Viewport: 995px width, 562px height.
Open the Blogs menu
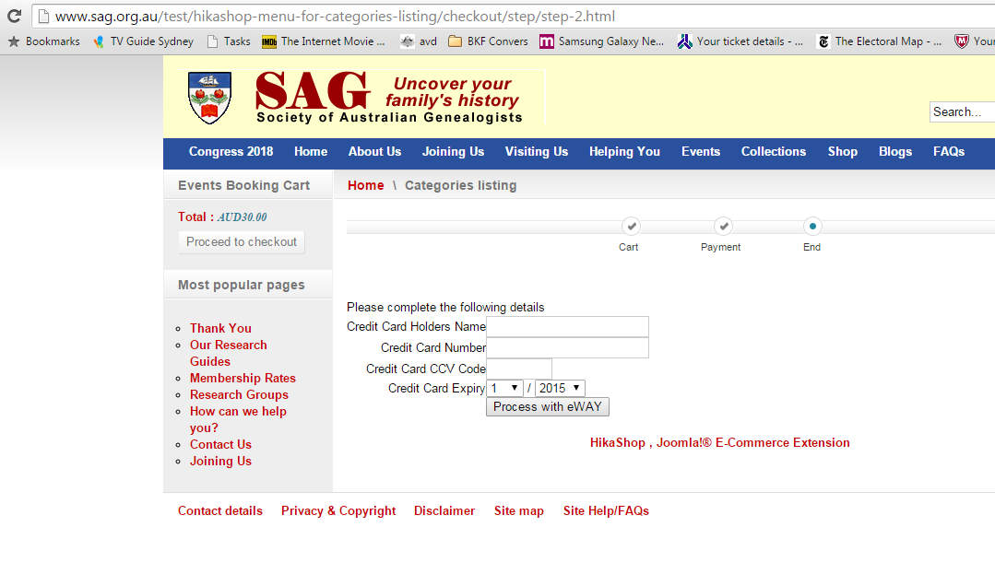[895, 152]
